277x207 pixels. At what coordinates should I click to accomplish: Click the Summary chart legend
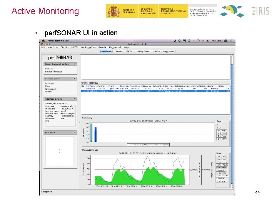(149, 145)
